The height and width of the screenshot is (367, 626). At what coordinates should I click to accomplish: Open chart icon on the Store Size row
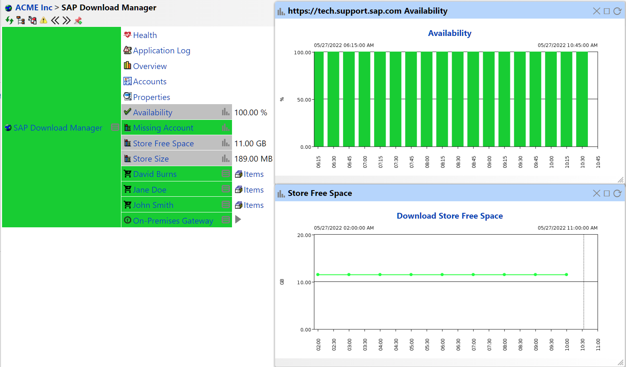pos(225,158)
